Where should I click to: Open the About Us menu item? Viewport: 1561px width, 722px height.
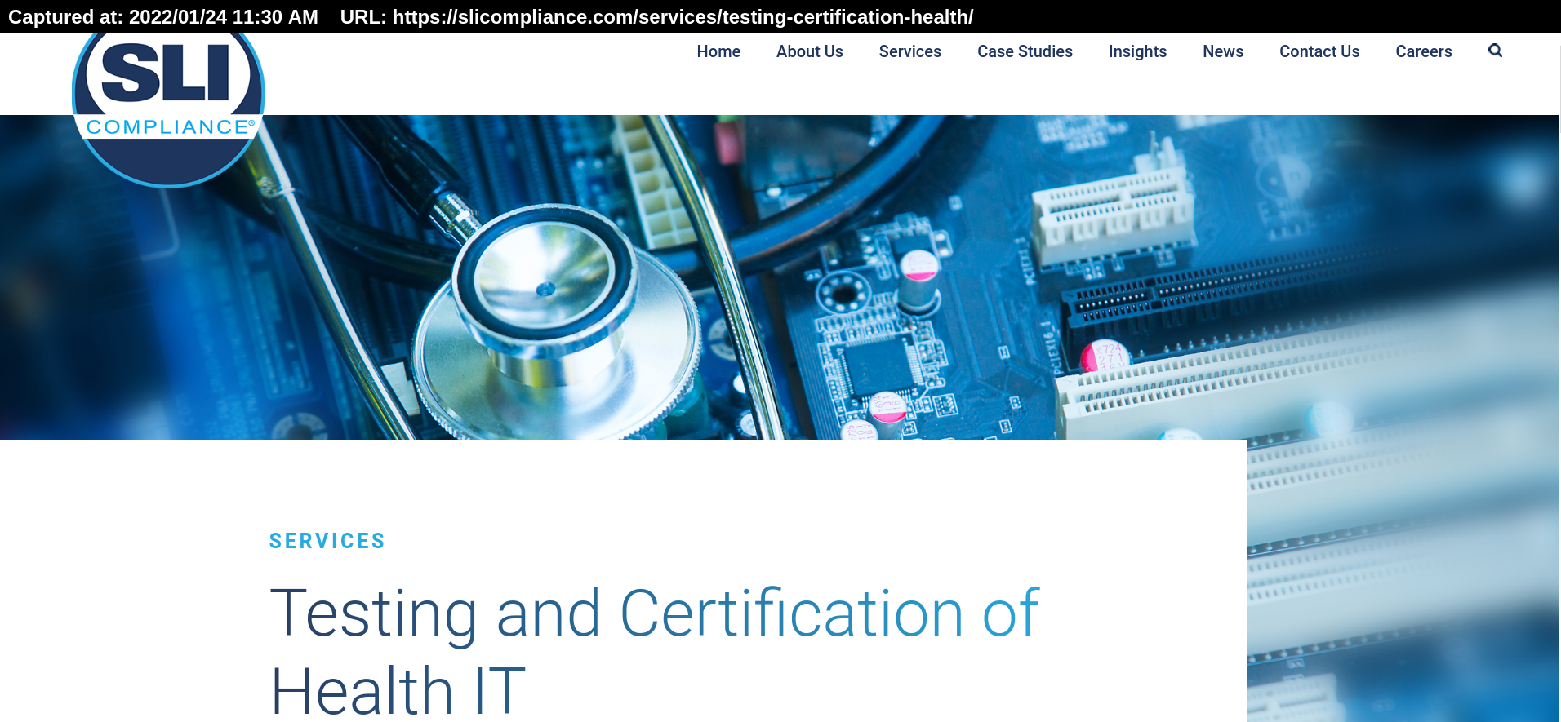(x=809, y=51)
